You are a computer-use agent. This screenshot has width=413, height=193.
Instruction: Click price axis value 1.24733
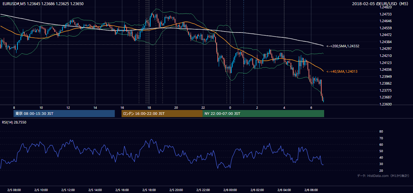tap(385, 14)
